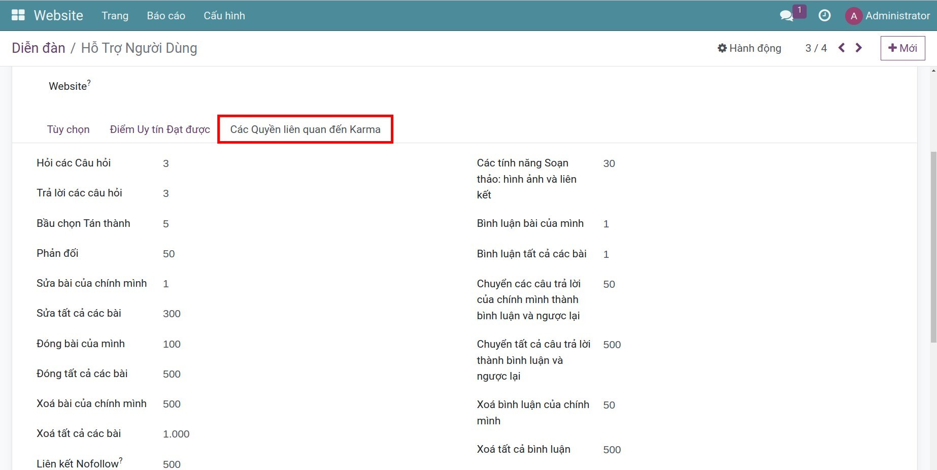Open the Báo cáo menu
This screenshot has height=470, width=937.
[x=166, y=16]
